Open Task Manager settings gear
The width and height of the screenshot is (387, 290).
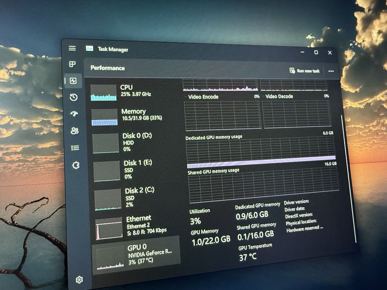[79, 280]
